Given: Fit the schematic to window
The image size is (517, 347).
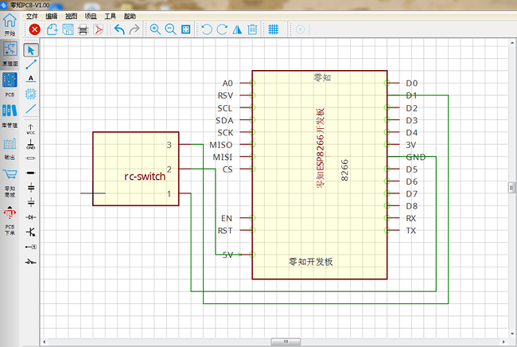Looking at the screenshot, I should tap(186, 29).
